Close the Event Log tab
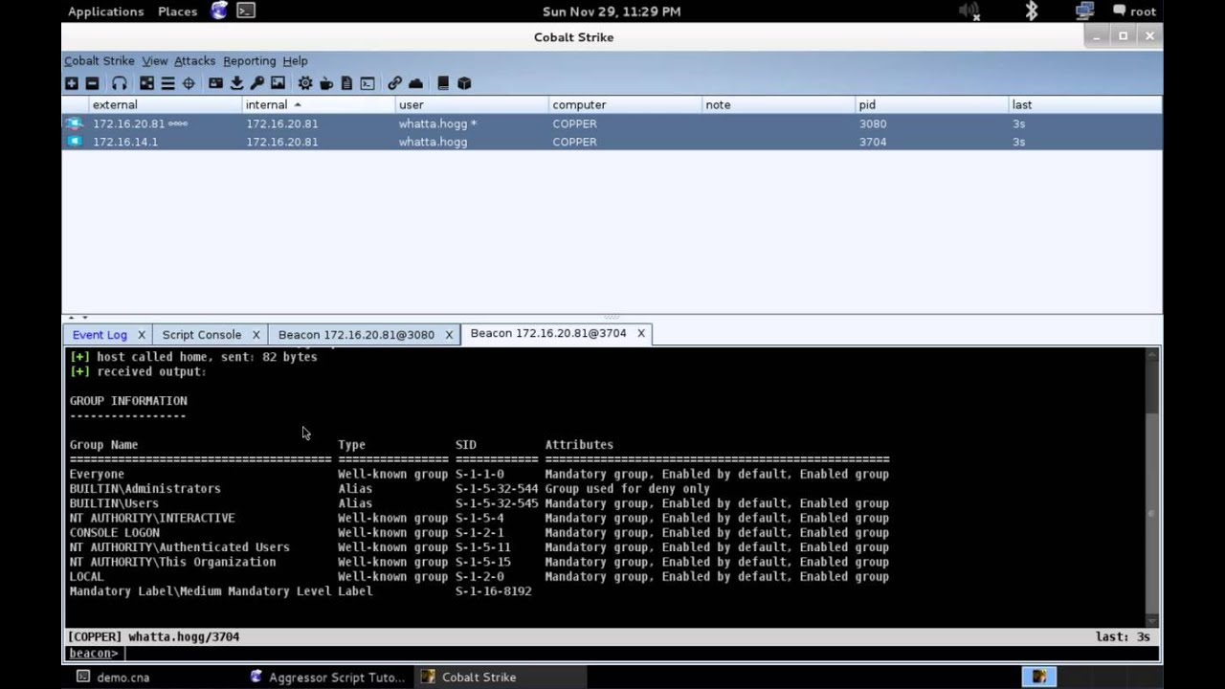Viewport: 1225px width, 689px height. (141, 335)
